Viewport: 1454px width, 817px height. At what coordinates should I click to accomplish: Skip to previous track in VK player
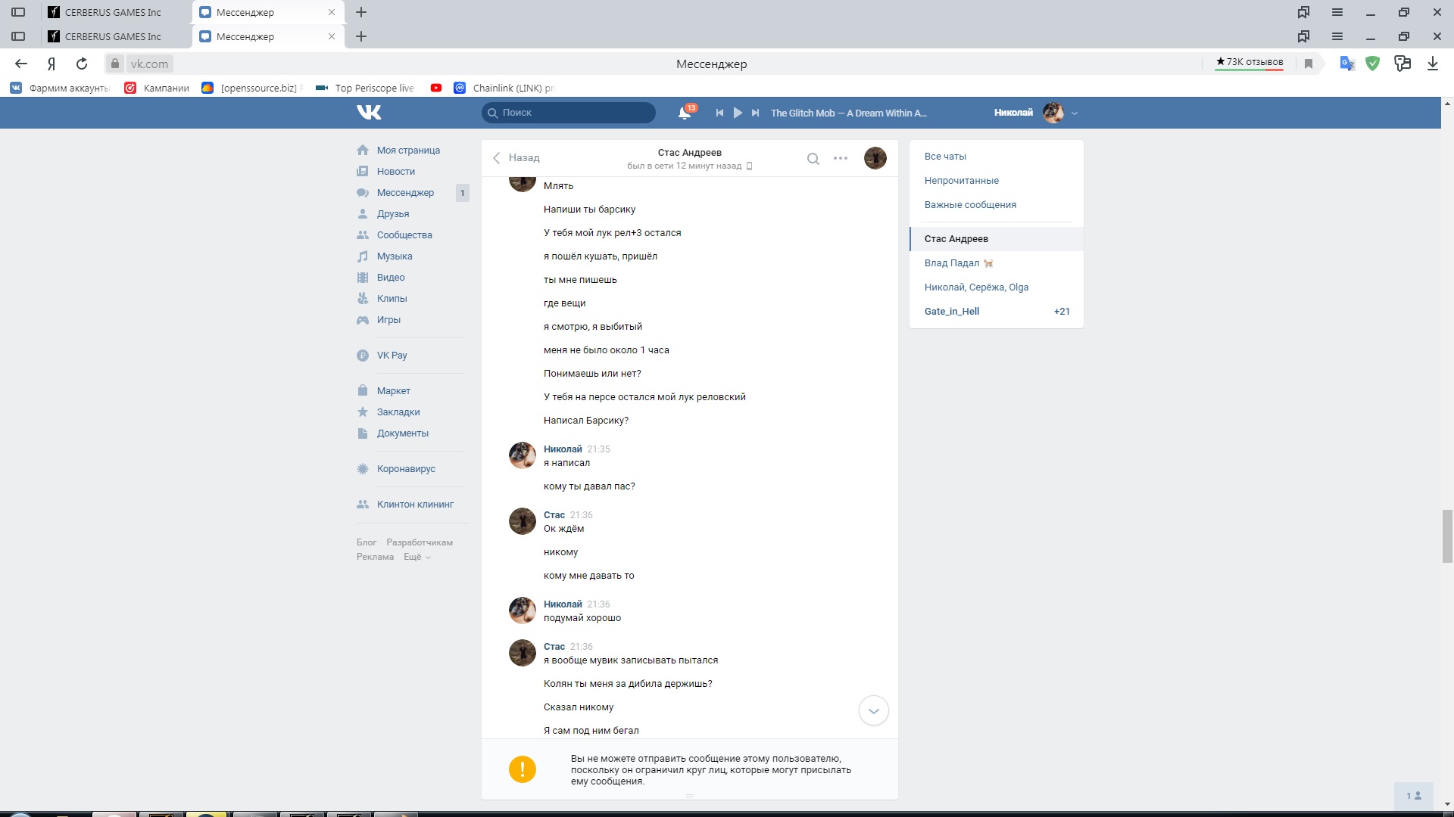point(719,113)
